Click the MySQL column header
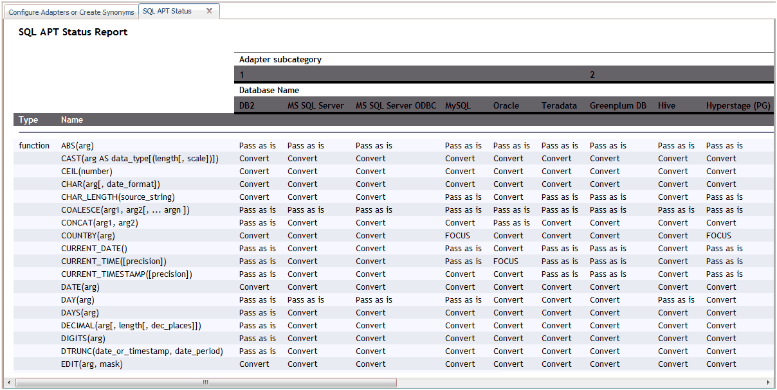Image resolution: width=777 pixels, height=390 pixels. coord(458,105)
